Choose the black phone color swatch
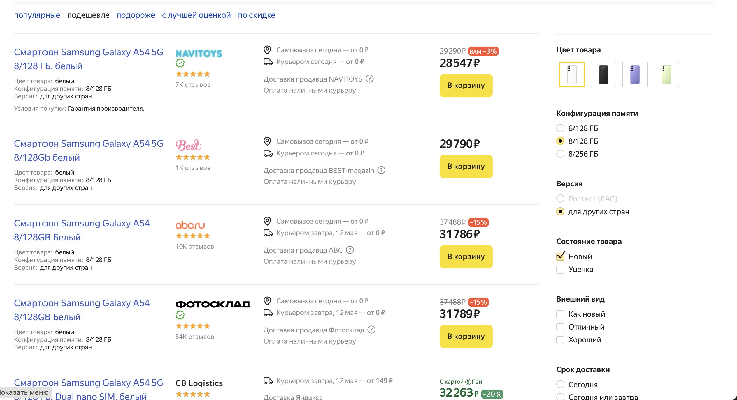 click(x=603, y=75)
